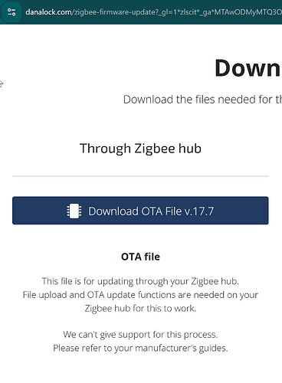Click the File upload and OTA update line
282x383 pixels.
click(x=140, y=295)
